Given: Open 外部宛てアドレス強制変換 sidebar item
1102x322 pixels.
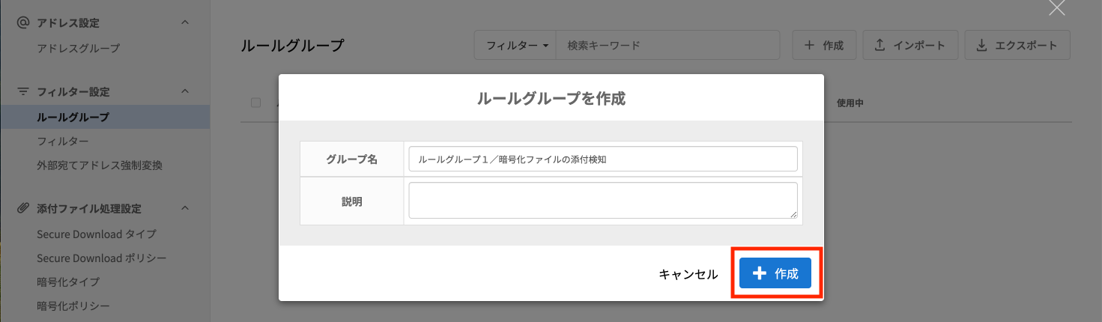Looking at the screenshot, I should click(x=100, y=165).
